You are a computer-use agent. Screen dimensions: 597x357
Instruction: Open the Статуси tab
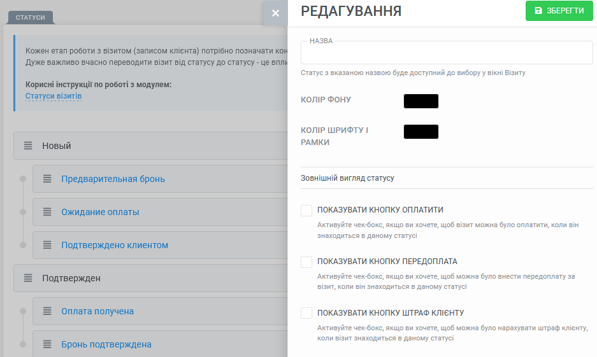31,17
